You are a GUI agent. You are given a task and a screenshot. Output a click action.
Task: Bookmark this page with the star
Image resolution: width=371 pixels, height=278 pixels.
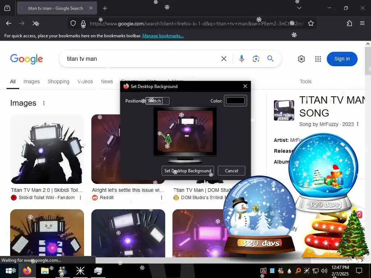click(x=310, y=23)
